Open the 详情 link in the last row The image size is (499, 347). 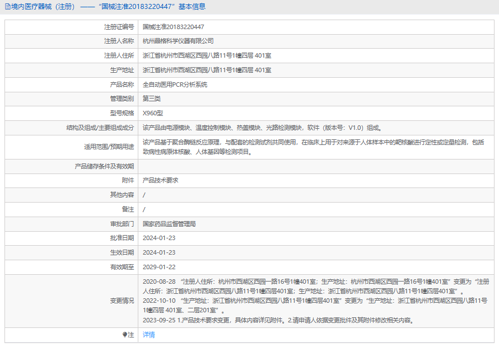click(148, 335)
